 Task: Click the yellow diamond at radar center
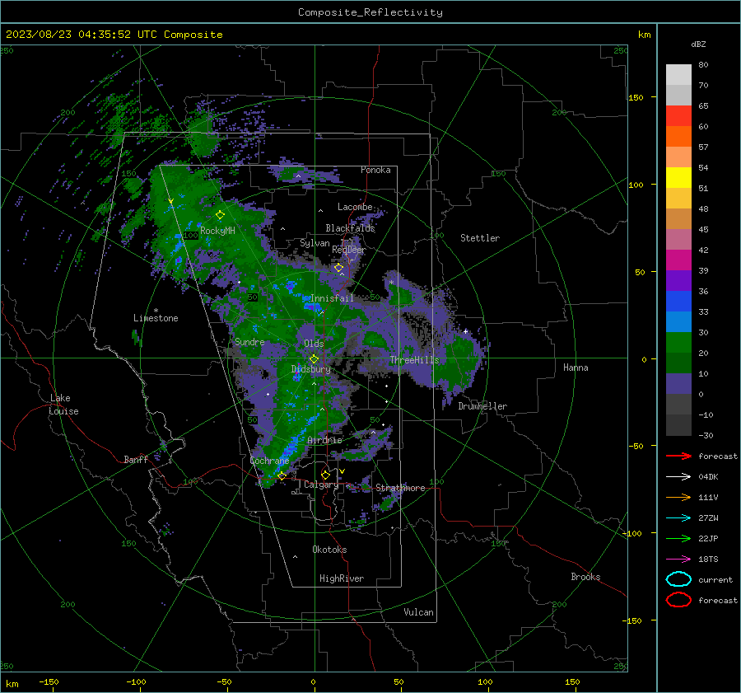click(x=314, y=358)
